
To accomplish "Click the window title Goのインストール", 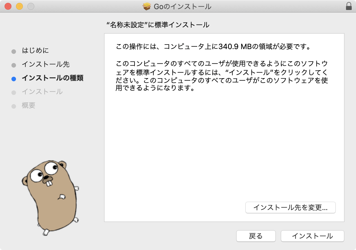I will pyautogui.click(x=183, y=6).
